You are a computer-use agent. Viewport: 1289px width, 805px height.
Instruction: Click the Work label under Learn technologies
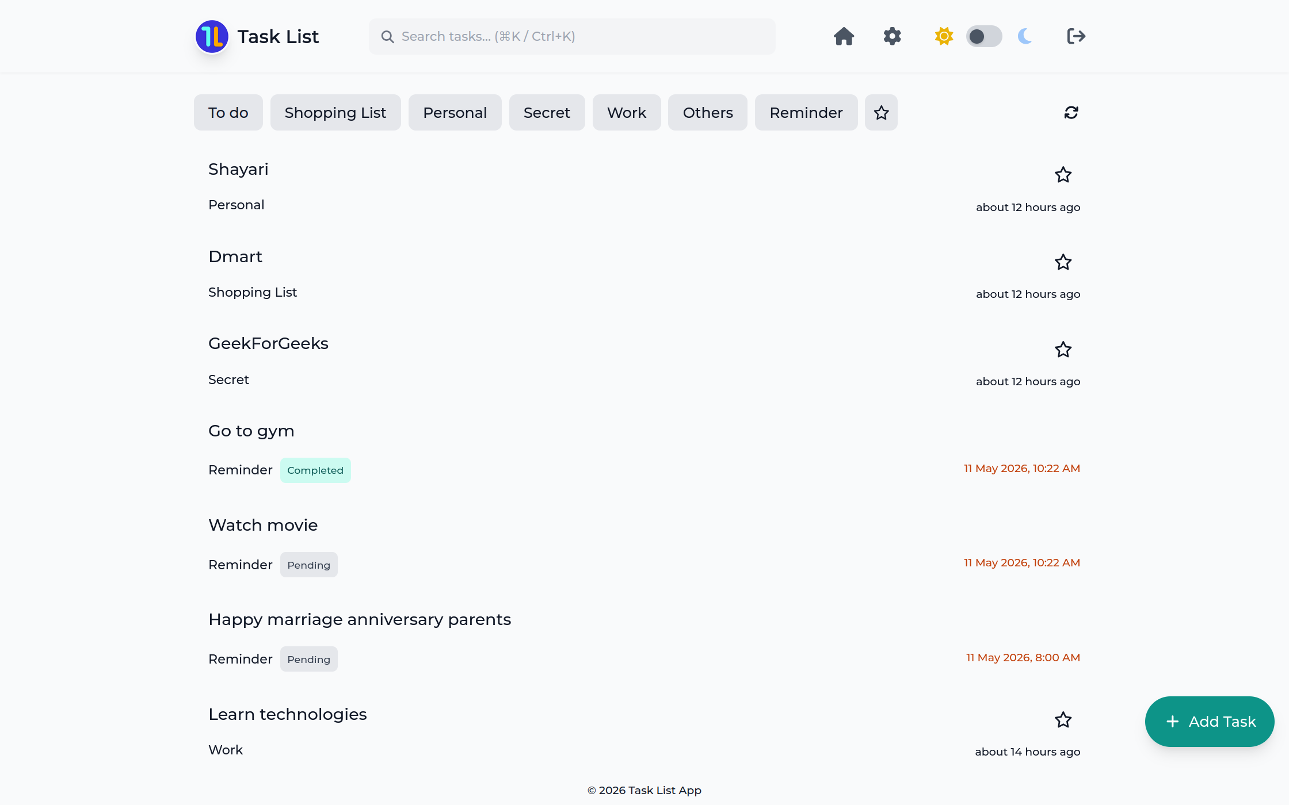(226, 750)
